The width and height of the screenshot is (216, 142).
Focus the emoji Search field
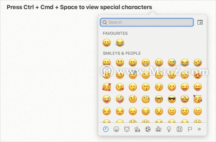(x=147, y=22)
